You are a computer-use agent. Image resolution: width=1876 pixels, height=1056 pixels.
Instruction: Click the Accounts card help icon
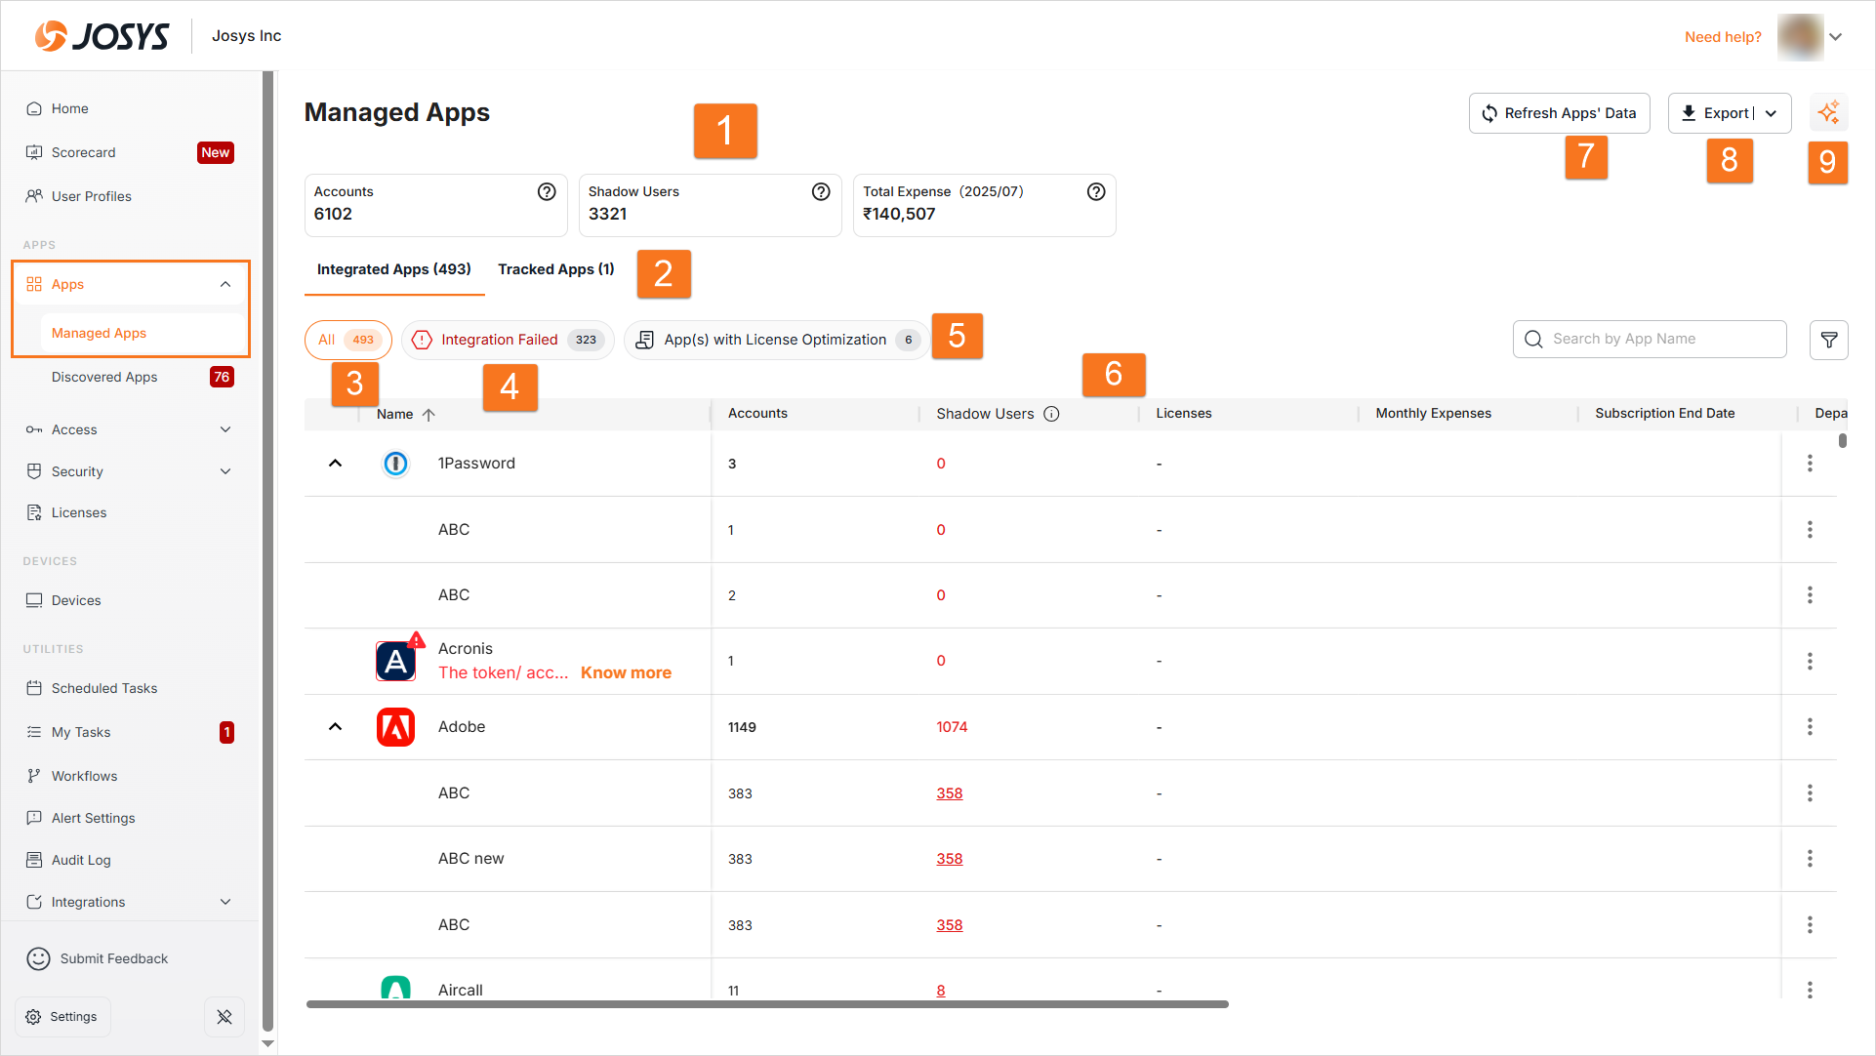[547, 191]
